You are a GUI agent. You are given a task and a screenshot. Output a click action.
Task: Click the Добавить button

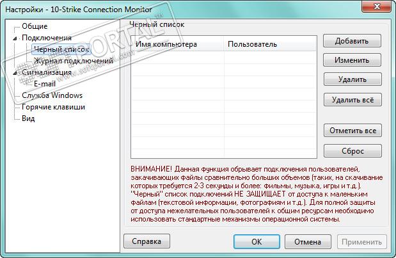(x=352, y=41)
